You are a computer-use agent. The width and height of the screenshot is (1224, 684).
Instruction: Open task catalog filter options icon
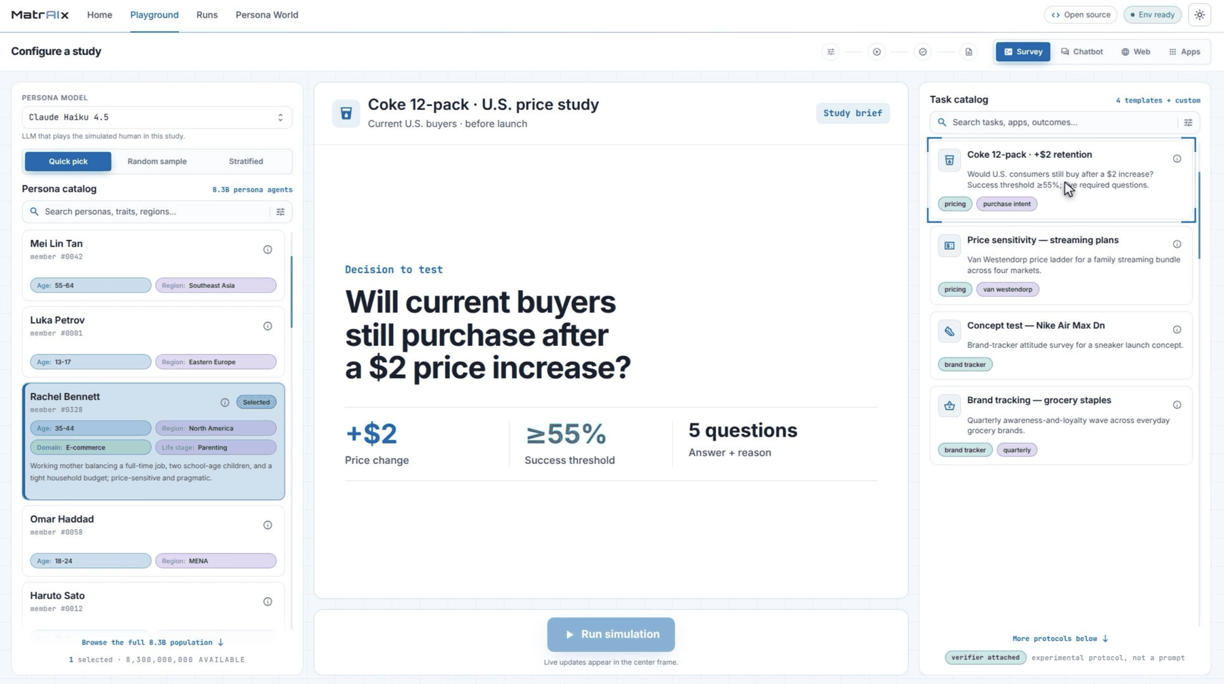tap(1188, 122)
